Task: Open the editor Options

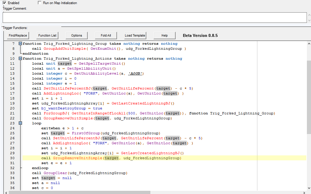Action: 77,35
